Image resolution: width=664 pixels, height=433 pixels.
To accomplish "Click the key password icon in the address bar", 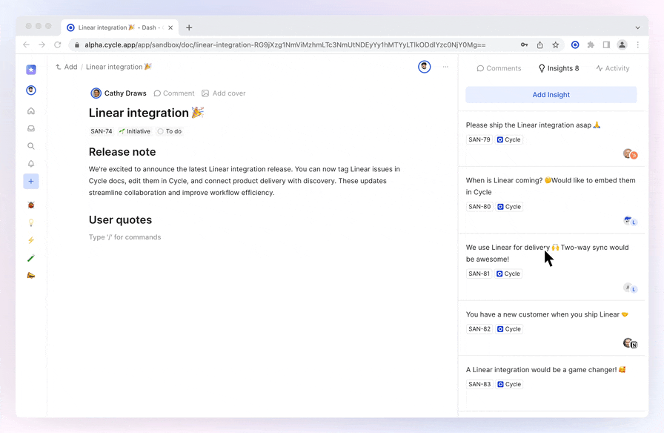I will click(524, 45).
